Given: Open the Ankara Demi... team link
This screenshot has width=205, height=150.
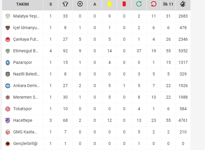Looking at the screenshot, I should click(26, 86).
